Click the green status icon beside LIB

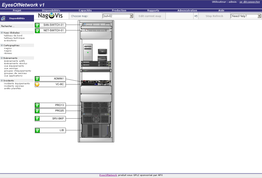coord(37,131)
